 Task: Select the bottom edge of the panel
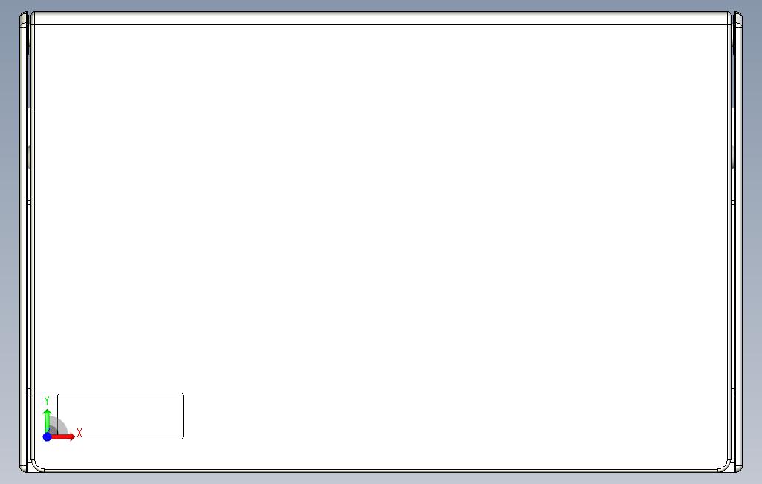coord(381,471)
